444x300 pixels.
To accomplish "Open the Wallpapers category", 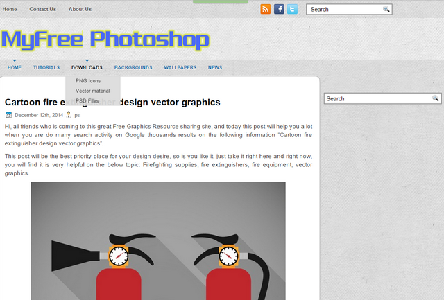I will [180, 67].
